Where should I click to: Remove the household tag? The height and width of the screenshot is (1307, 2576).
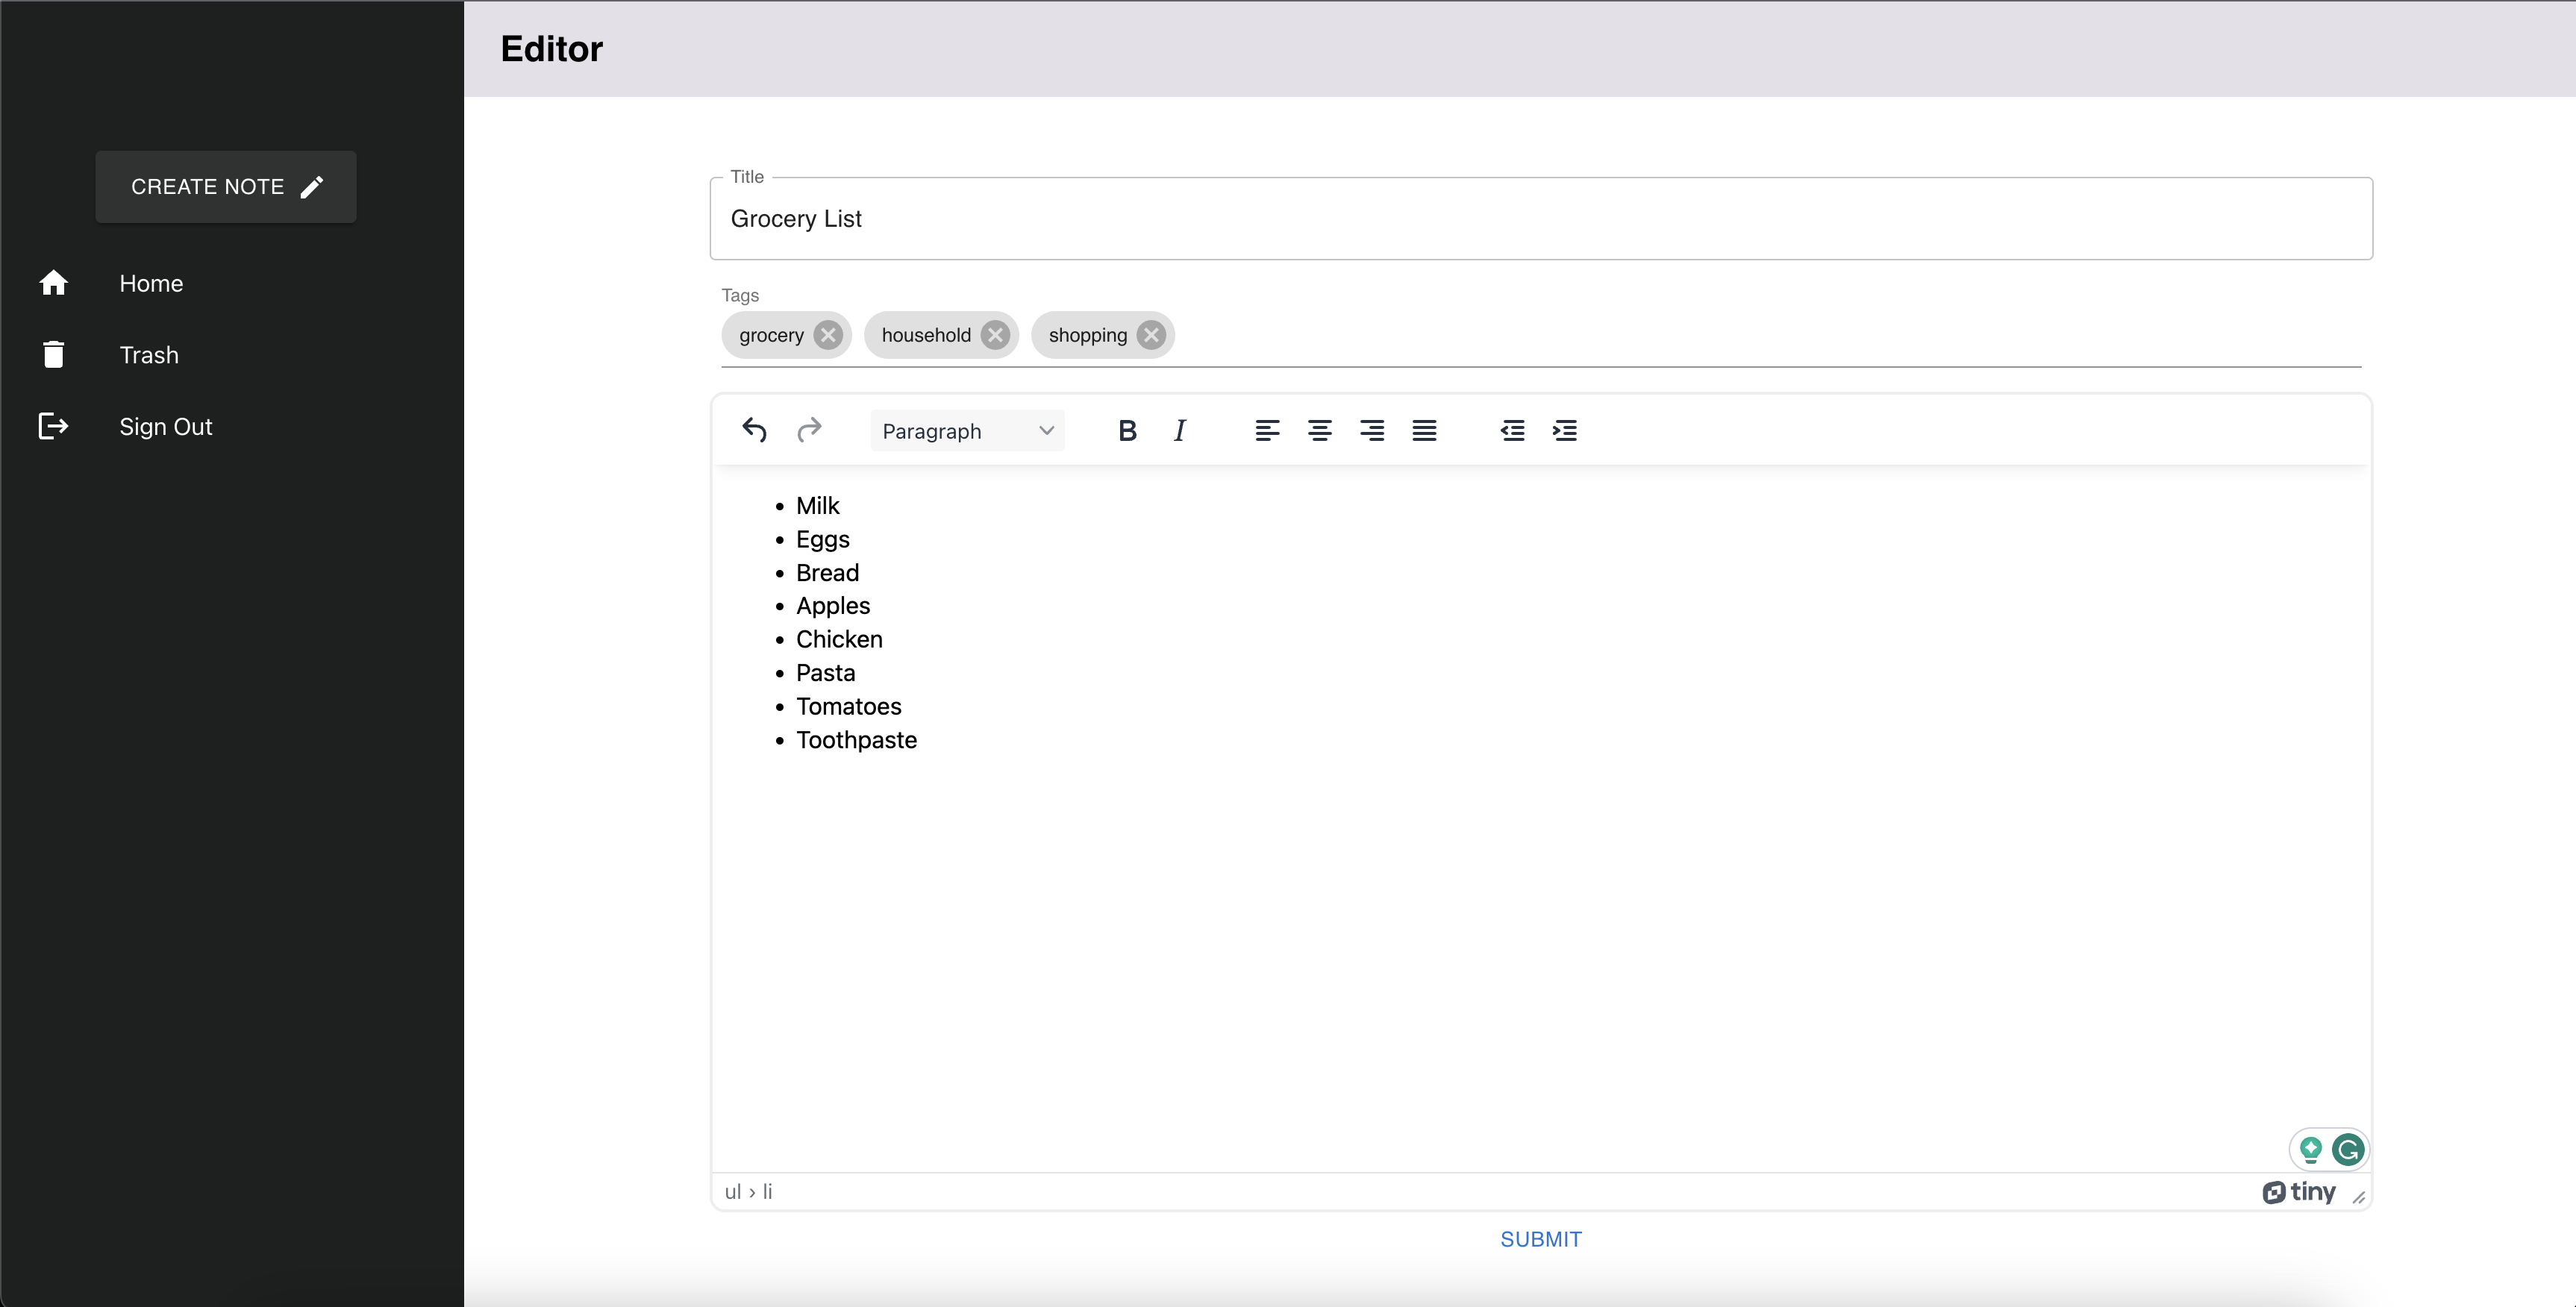(994, 335)
